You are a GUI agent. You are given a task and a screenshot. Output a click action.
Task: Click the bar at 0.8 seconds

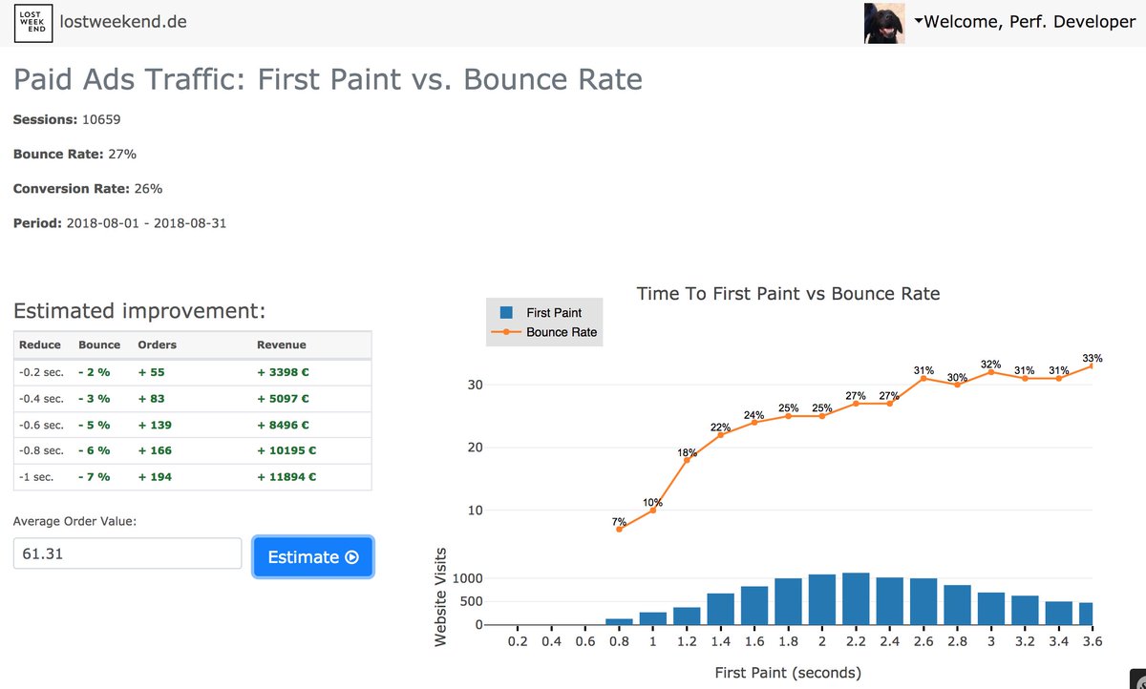(619, 622)
